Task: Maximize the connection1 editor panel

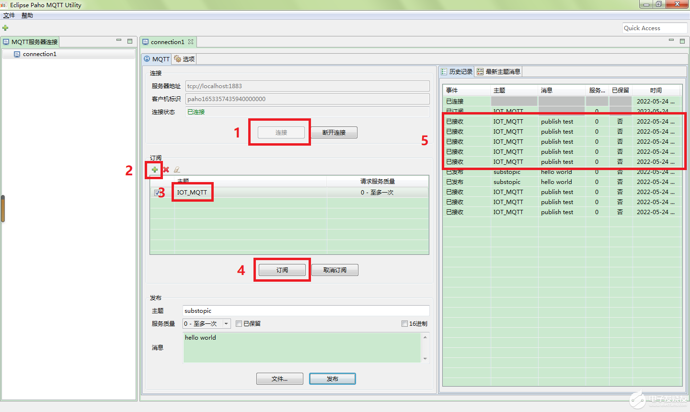Action: click(x=682, y=41)
